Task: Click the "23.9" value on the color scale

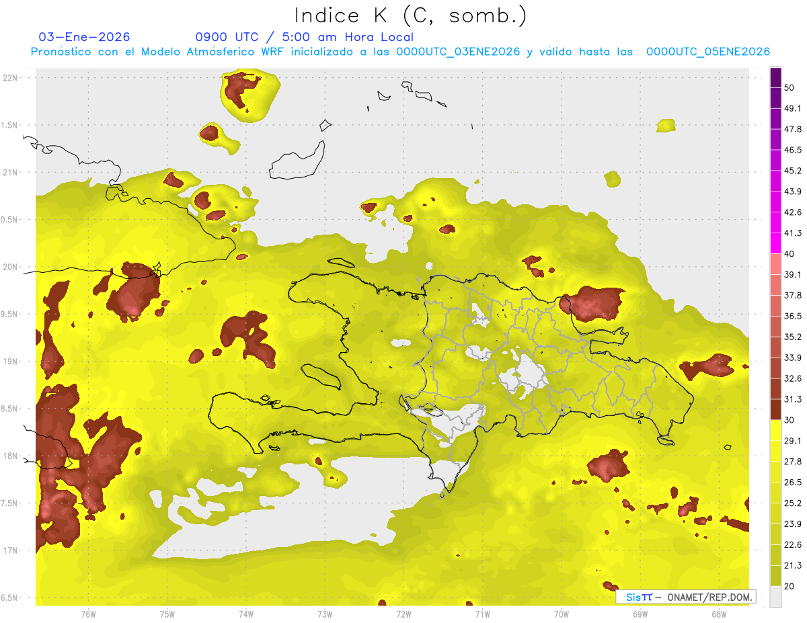Action: [x=792, y=524]
